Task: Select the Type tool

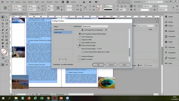Action: [x=3, y=27]
